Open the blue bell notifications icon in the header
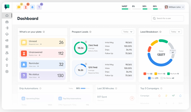Viewport: 191px width, 112px height. point(32,7)
